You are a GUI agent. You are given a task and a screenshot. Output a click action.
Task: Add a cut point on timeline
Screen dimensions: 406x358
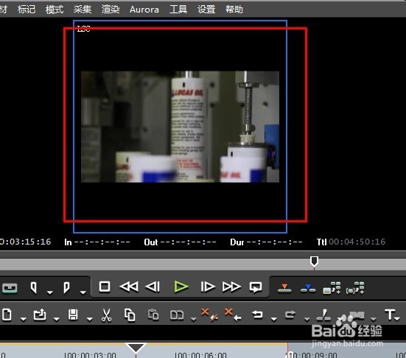click(323, 315)
